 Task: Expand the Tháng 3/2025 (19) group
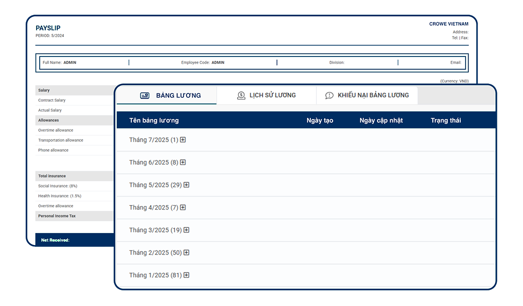(187, 230)
